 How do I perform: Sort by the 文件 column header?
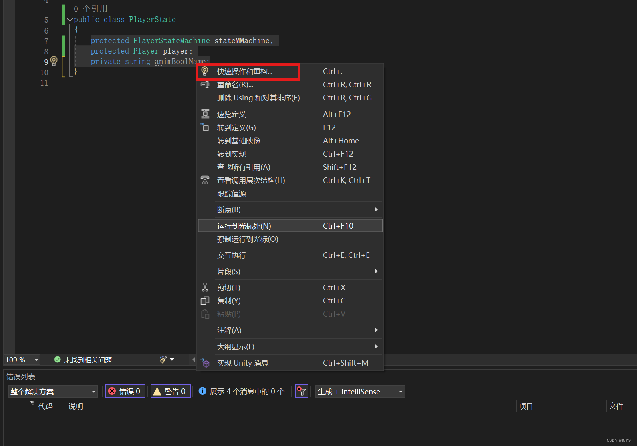pos(616,406)
